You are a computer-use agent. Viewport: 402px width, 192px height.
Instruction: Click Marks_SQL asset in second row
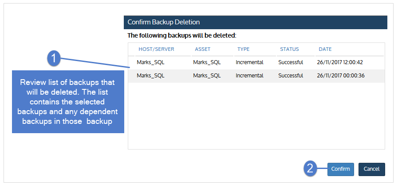(x=207, y=76)
